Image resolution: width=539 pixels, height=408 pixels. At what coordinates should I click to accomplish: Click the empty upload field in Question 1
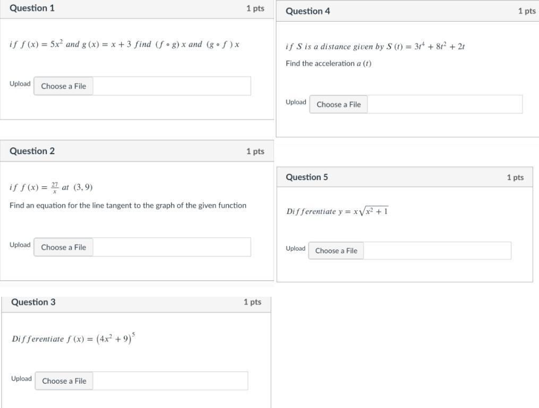pos(172,86)
